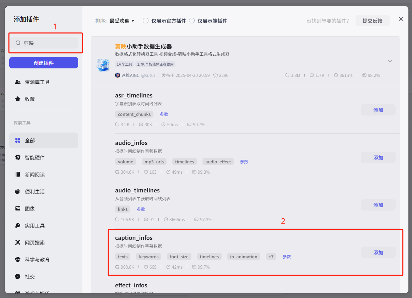Click the clock icon beside 361ms
Screen dimensions: 412x298
pos(336,75)
